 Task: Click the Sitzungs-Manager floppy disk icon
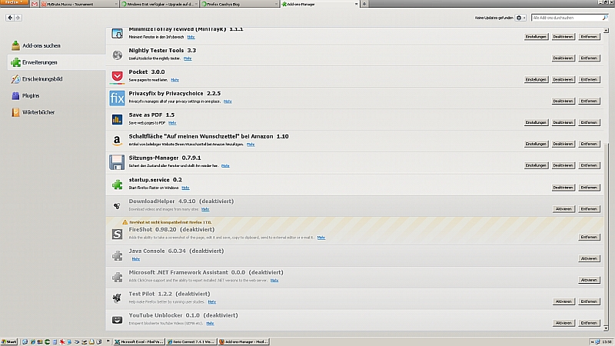[117, 162]
